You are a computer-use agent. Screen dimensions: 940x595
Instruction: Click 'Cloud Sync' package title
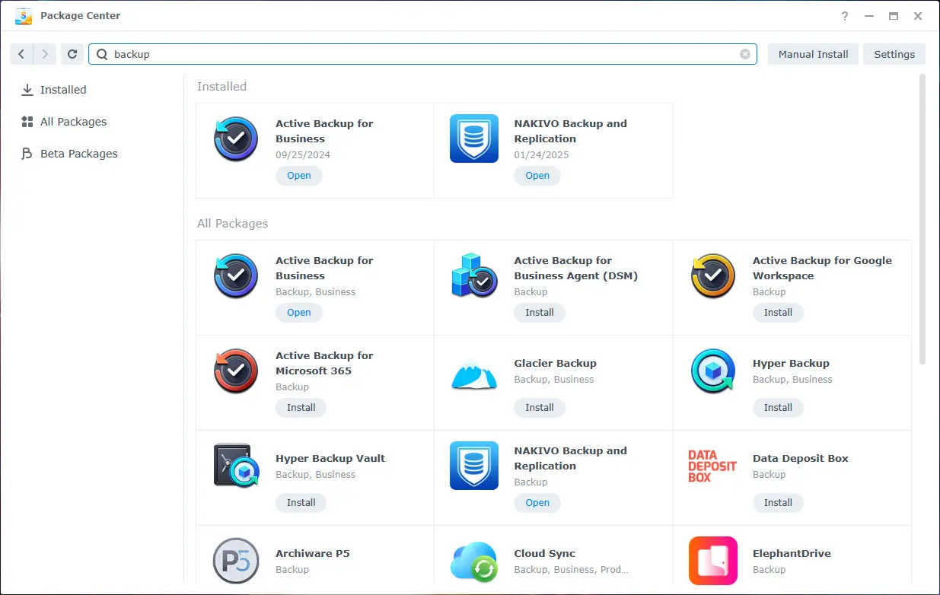click(545, 554)
